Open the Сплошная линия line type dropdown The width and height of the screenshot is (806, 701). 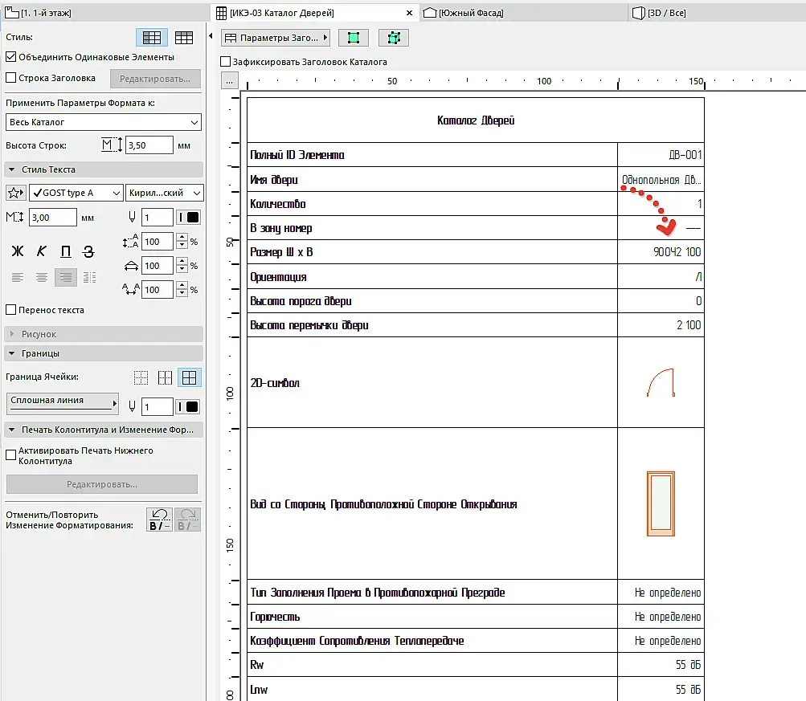[62, 403]
